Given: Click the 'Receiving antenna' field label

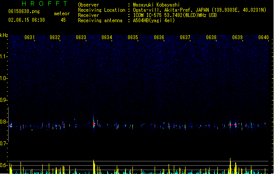Looking at the screenshot, I should [x=100, y=20].
